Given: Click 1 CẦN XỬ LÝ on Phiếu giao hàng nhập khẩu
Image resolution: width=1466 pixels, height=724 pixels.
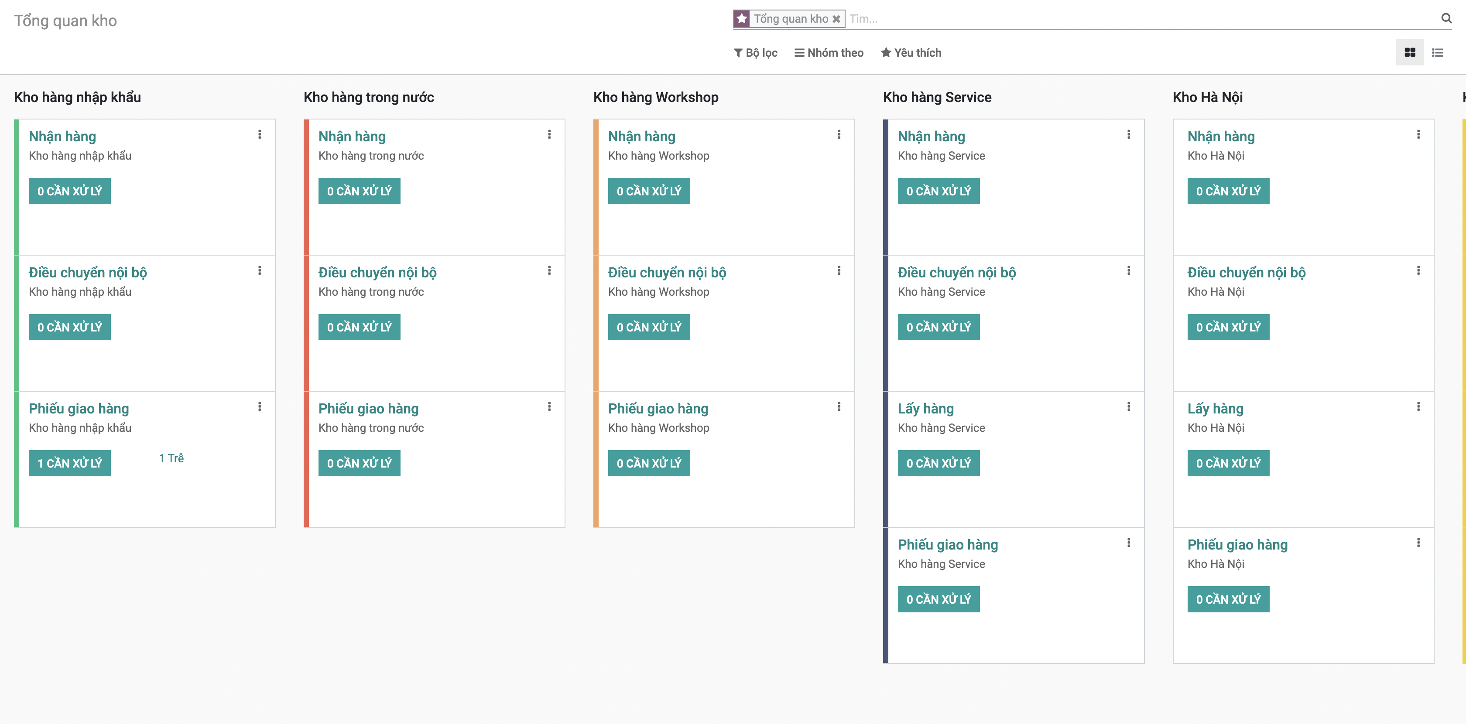Looking at the screenshot, I should (69, 463).
